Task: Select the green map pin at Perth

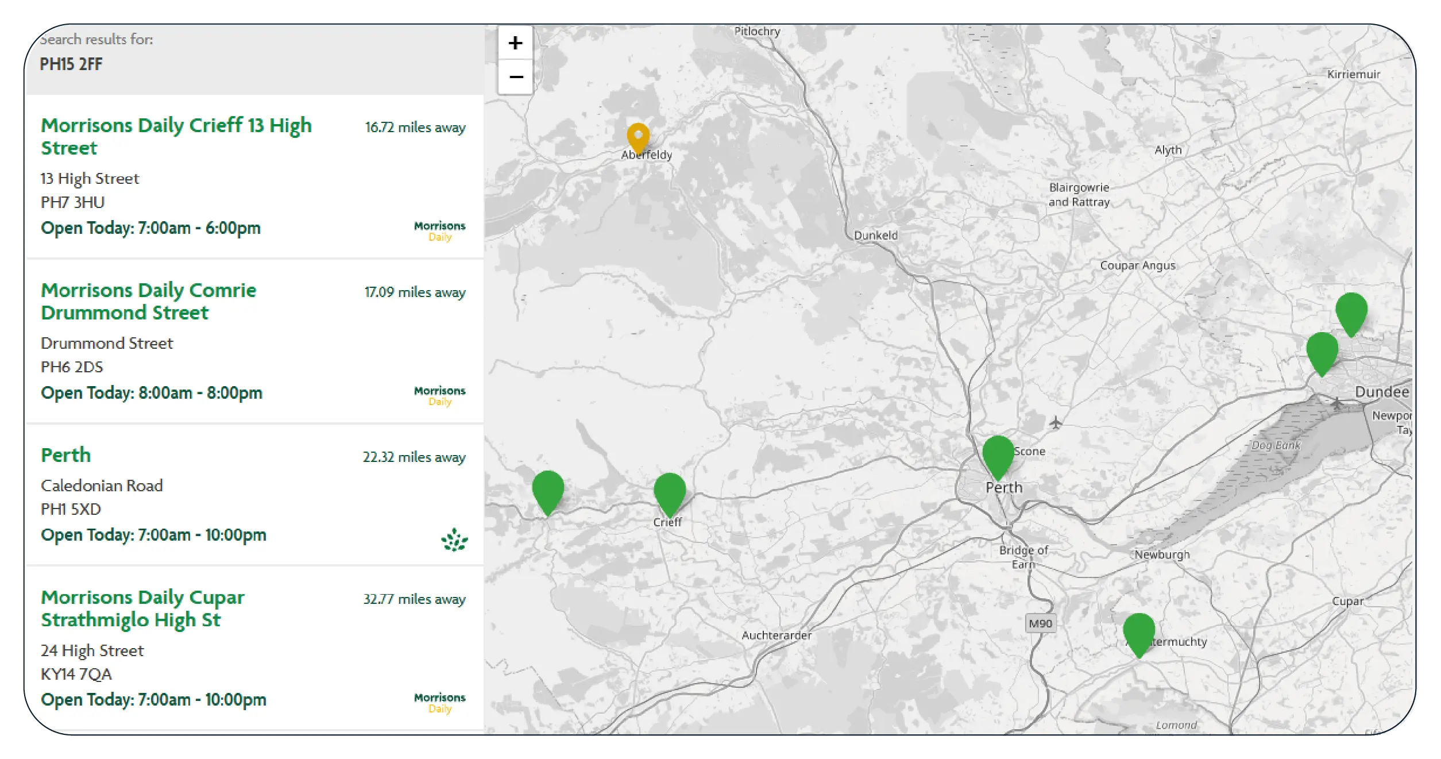Action: 998,455
